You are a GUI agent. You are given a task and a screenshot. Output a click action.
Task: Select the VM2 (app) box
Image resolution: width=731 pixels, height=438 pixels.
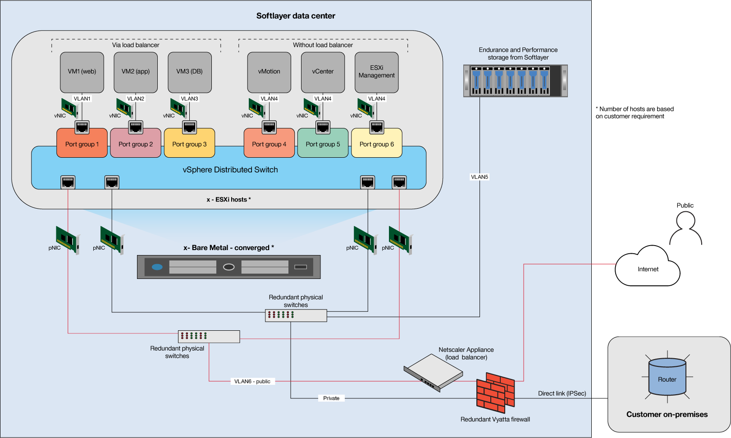click(136, 72)
